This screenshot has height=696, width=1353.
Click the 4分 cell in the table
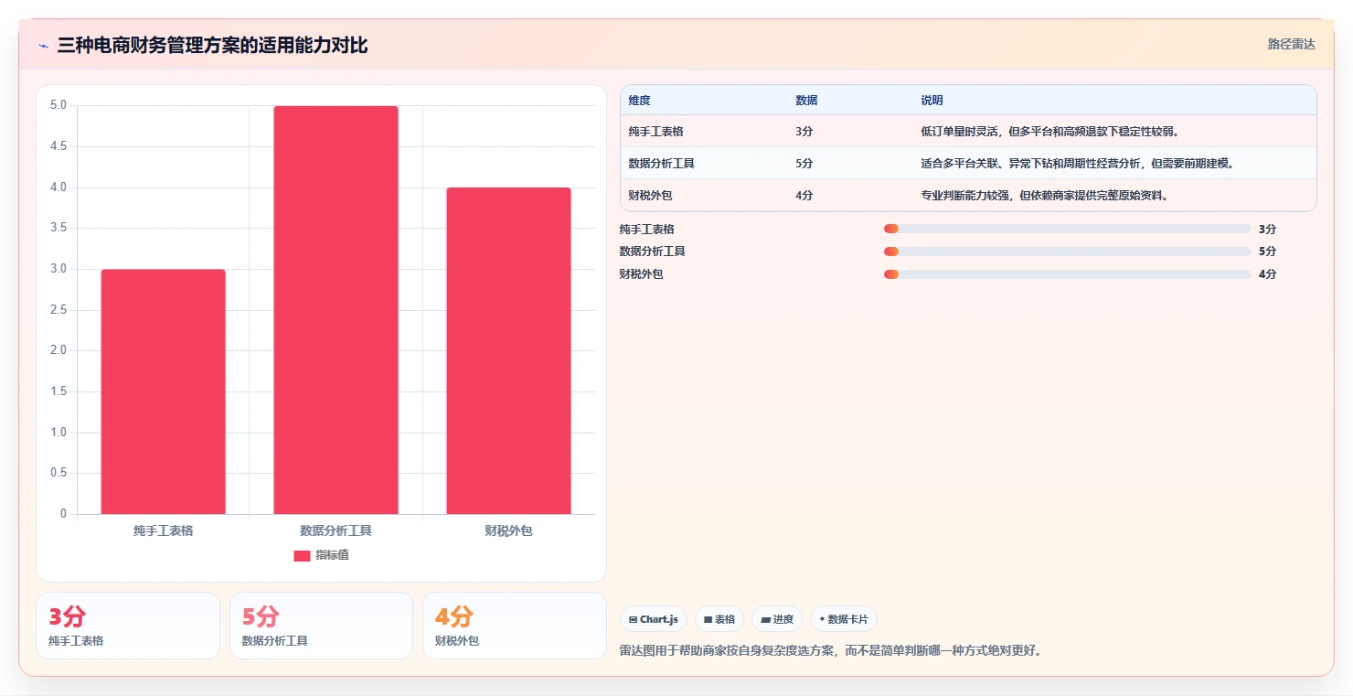pyautogui.click(x=804, y=196)
